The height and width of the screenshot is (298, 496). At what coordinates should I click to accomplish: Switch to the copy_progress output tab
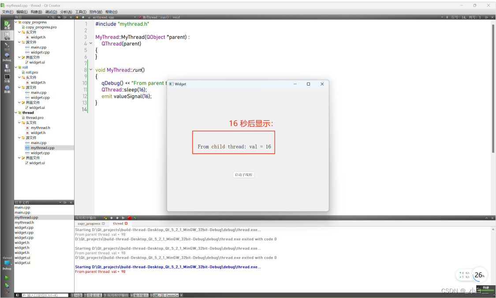pyautogui.click(x=89, y=223)
